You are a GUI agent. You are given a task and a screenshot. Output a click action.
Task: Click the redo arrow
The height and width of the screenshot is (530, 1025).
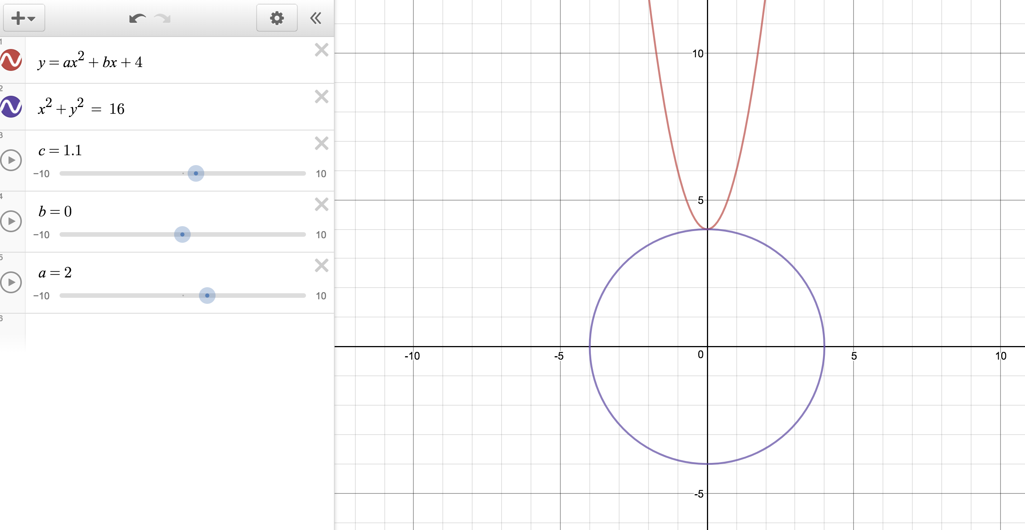(162, 18)
